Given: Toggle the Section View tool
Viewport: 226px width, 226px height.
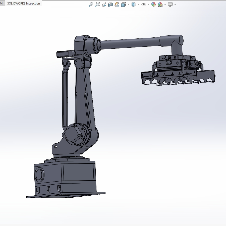Looking at the screenshot, I should pos(110,5).
